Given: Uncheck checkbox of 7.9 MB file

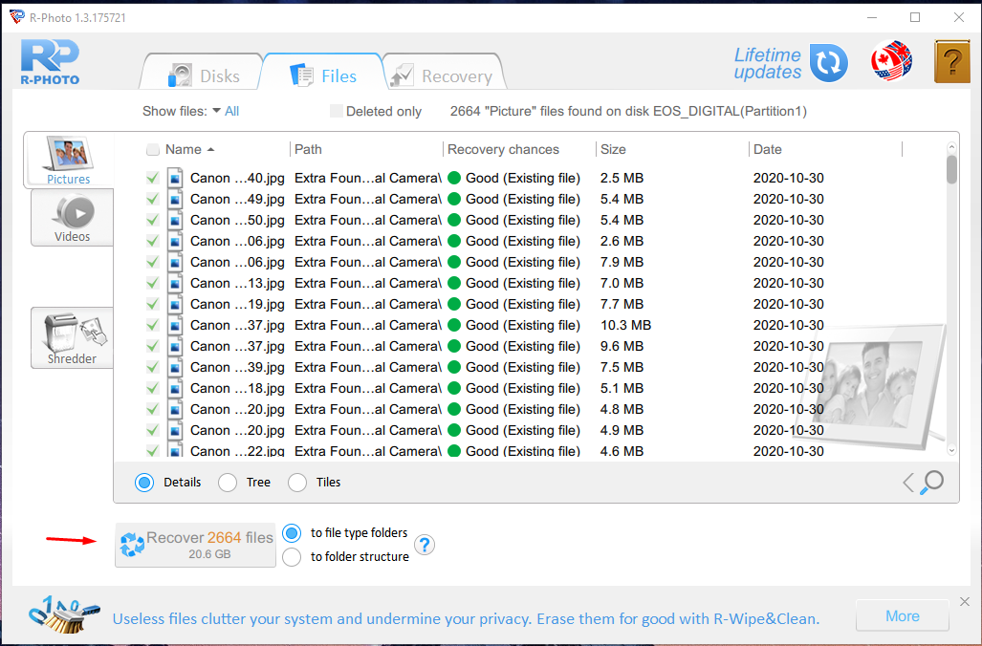Looking at the screenshot, I should pos(153,262).
